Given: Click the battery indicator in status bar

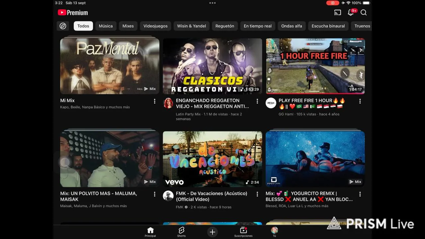Looking at the screenshot, I should coord(366,3).
